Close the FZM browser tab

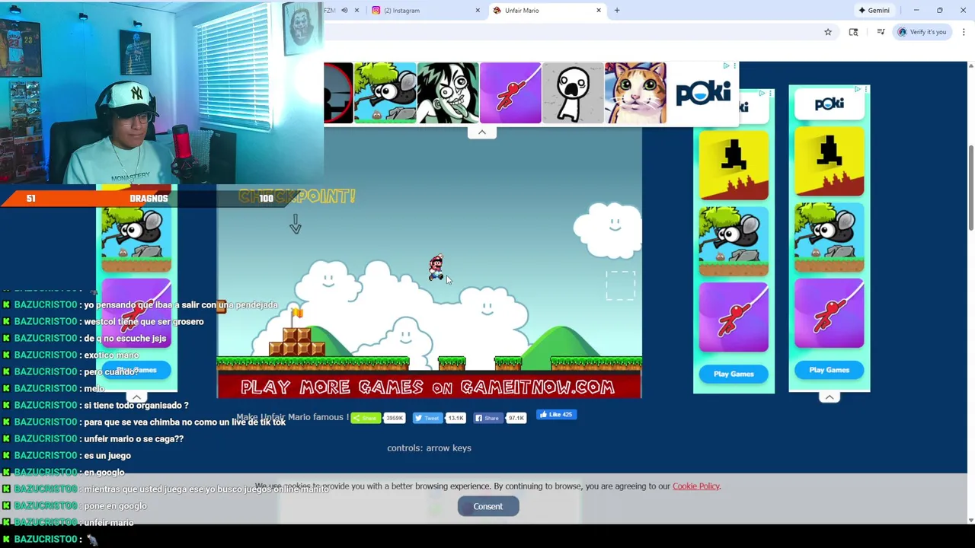tap(356, 10)
